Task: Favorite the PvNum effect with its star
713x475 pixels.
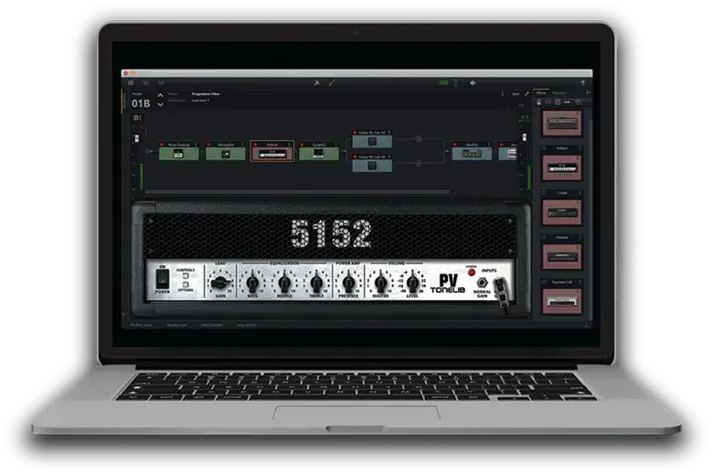Action: [544, 148]
